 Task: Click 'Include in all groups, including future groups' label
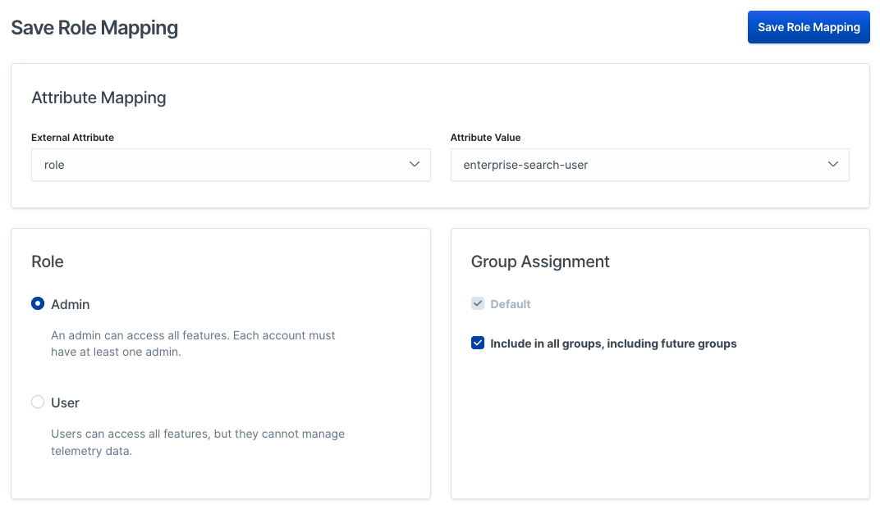point(613,343)
